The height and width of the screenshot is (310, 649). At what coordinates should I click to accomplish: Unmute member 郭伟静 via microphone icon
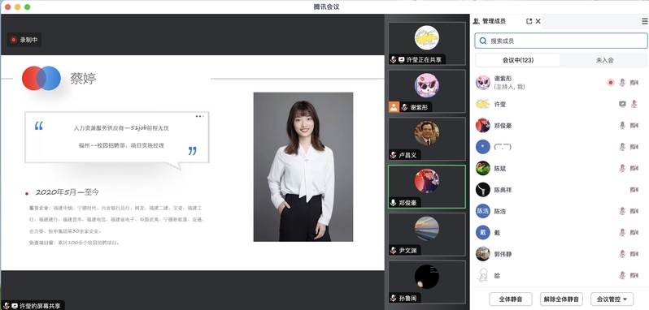coord(622,254)
